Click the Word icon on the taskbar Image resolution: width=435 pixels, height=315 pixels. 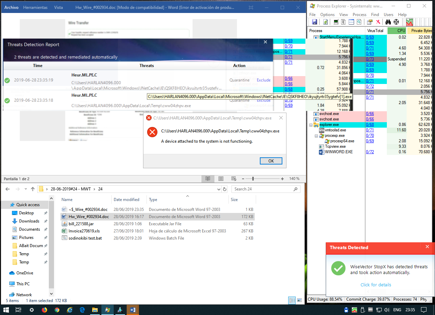[133, 310]
